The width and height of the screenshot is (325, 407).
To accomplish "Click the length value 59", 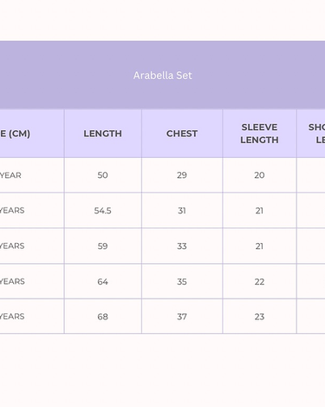I will pos(103,246).
